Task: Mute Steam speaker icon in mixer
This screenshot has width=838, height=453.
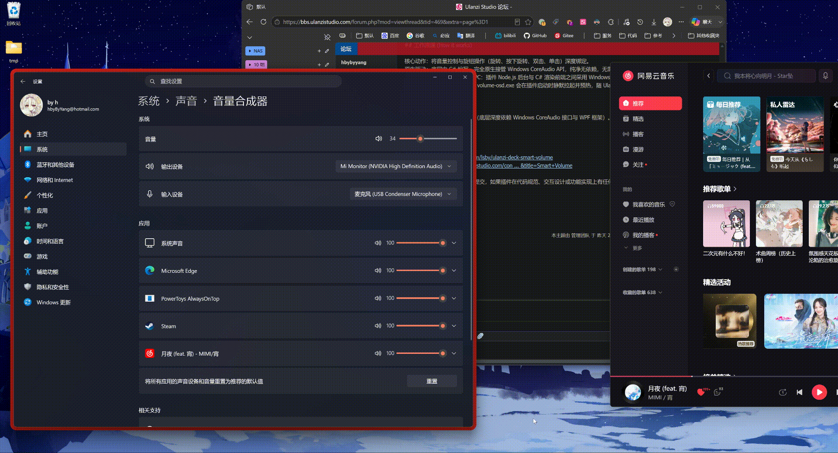Action: coord(378,326)
